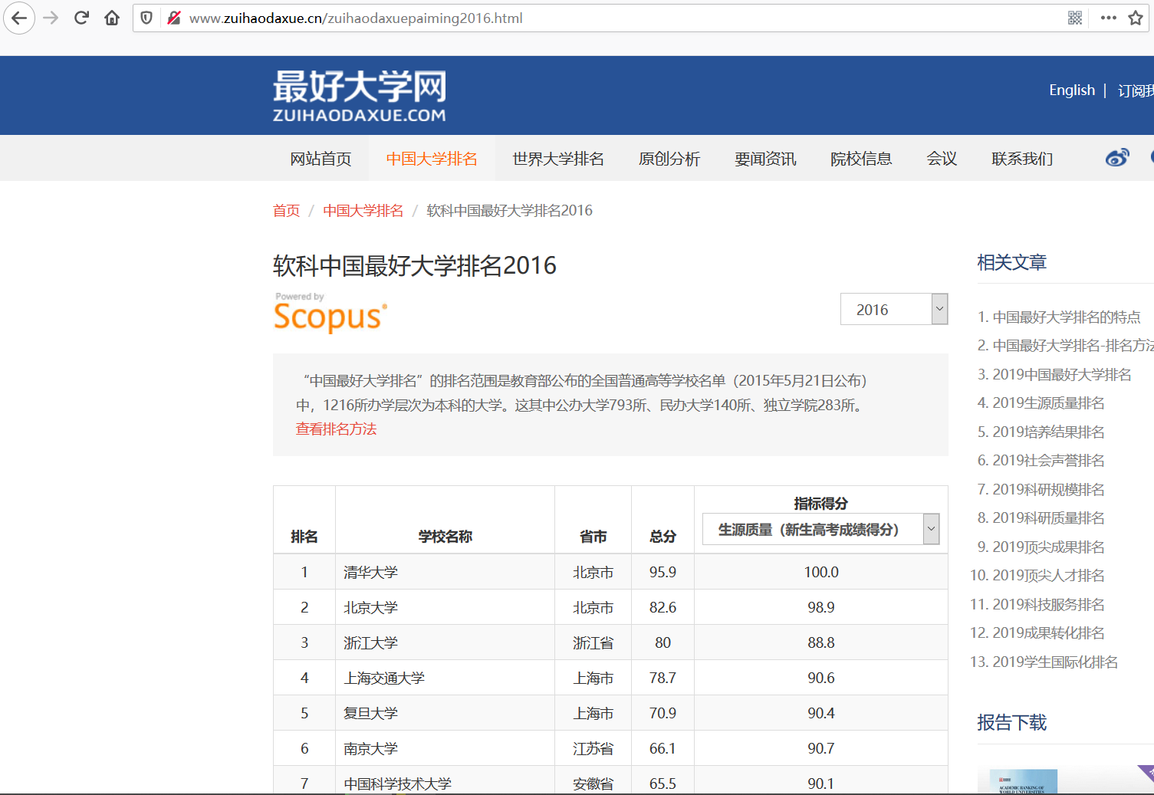Click 北京大学 in the ranking table

tap(370, 608)
